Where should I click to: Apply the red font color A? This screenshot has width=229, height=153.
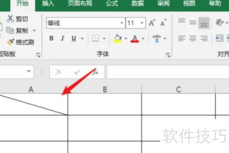click(x=135, y=39)
